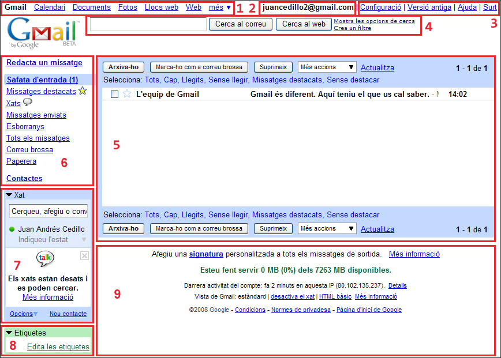Click the chat search input field
The height and width of the screenshot is (358, 501).
tap(48, 211)
